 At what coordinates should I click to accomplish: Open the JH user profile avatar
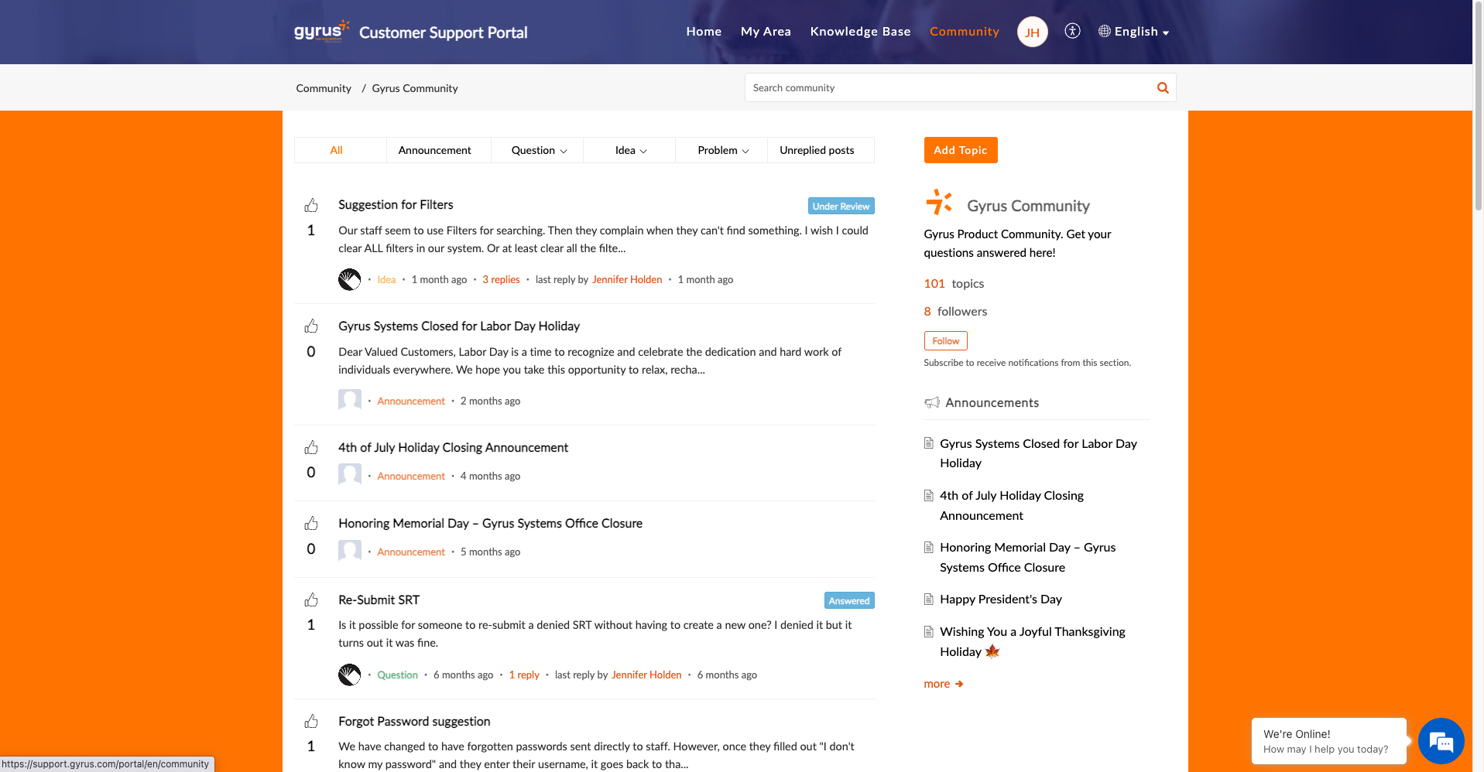click(x=1032, y=32)
